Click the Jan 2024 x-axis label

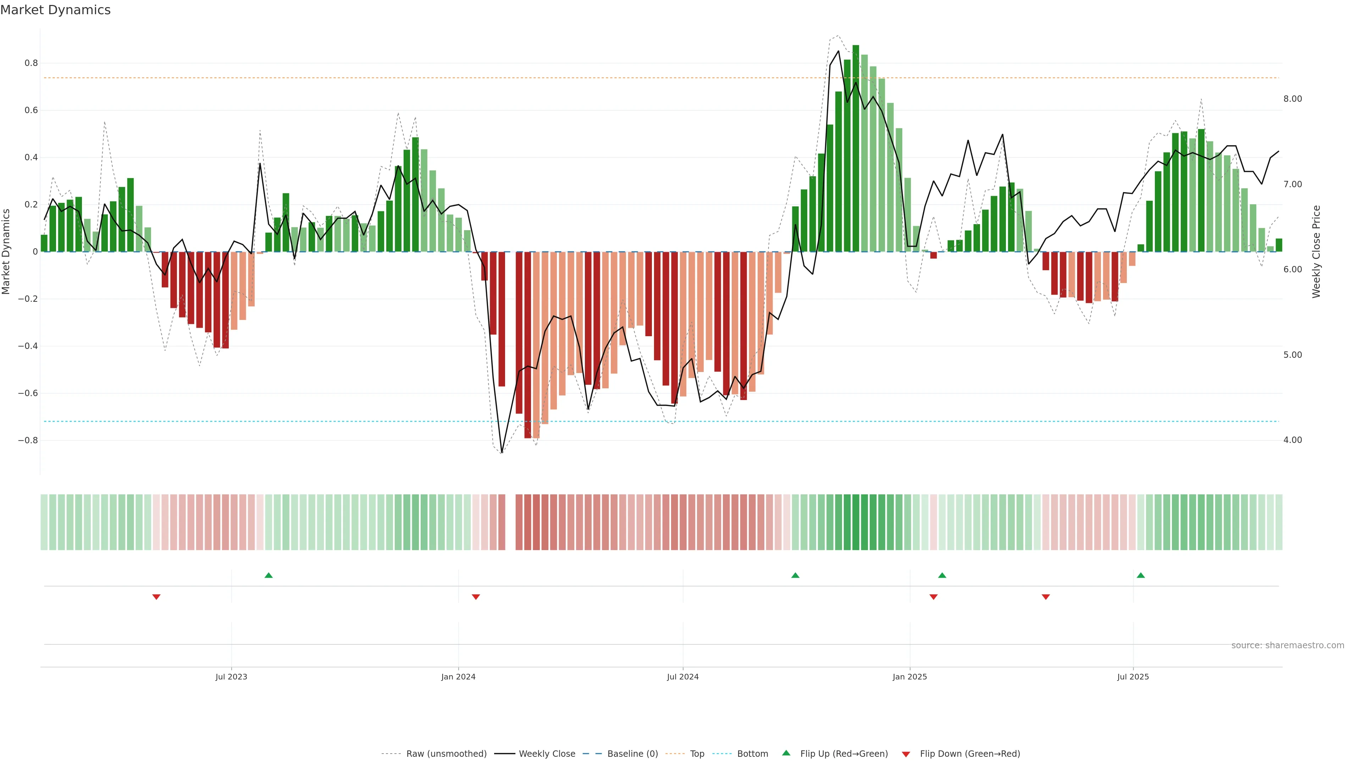(458, 677)
